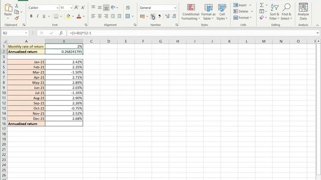Open the General number format dropdown
Image resolution: width=321 pixels, height=180 pixels.
point(175,8)
